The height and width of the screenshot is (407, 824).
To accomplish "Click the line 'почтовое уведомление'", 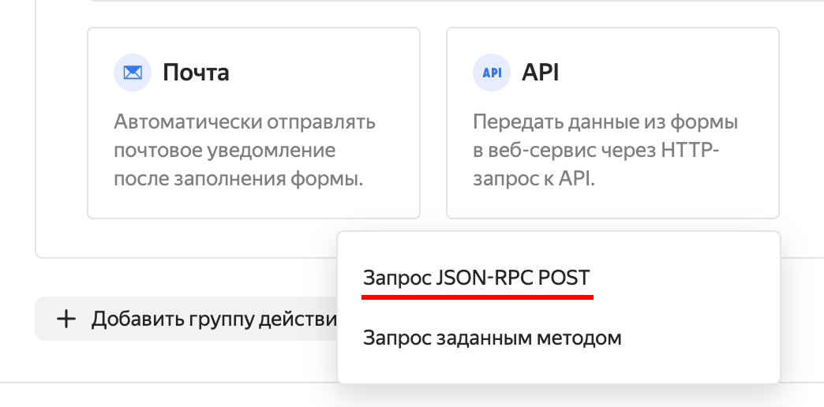I will [225, 151].
